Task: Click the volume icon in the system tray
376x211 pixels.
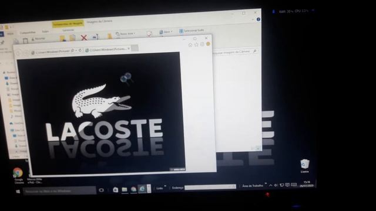Action: 276,185
